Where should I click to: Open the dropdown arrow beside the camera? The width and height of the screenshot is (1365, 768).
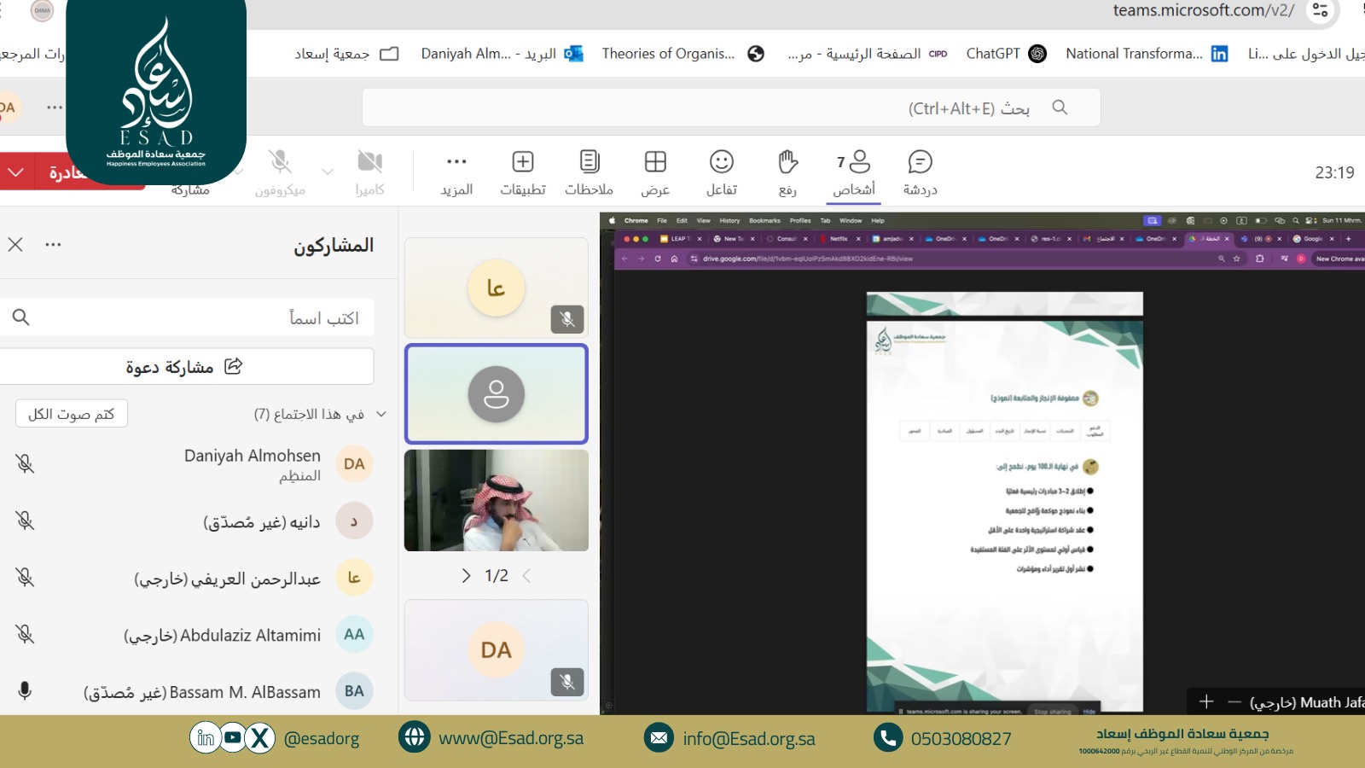328,172
